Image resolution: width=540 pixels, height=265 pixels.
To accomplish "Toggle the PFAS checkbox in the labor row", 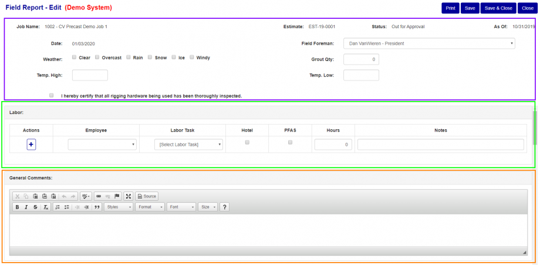I will (x=290, y=142).
